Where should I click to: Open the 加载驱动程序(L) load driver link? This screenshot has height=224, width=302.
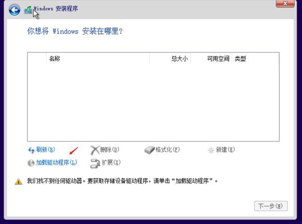click(x=56, y=163)
